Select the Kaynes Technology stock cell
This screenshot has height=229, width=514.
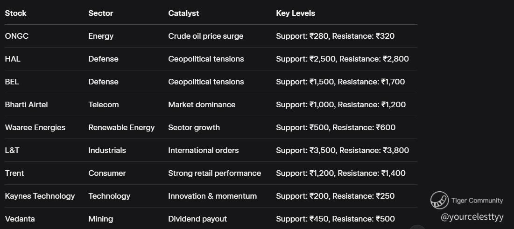pos(40,196)
